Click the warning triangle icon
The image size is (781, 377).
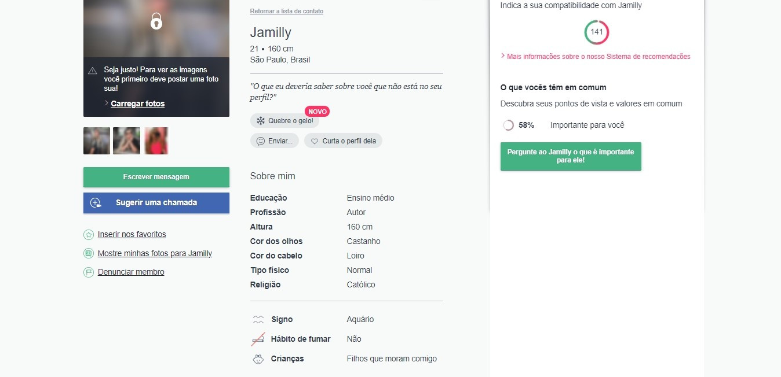(92, 71)
